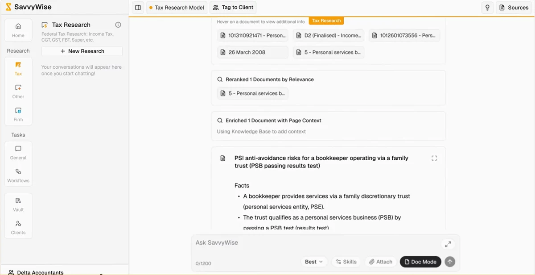Open Workflows tasks
Screen dimensions: 535x275
pos(18,175)
